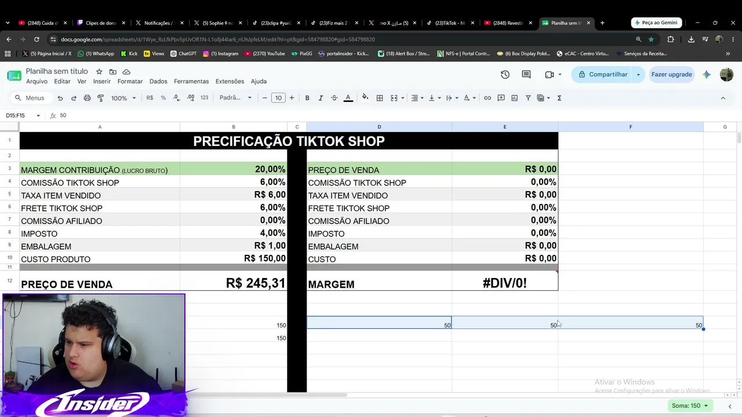The height and width of the screenshot is (417, 742).
Task: Redo the action in Sheets toolbar
Action: pos(74,98)
